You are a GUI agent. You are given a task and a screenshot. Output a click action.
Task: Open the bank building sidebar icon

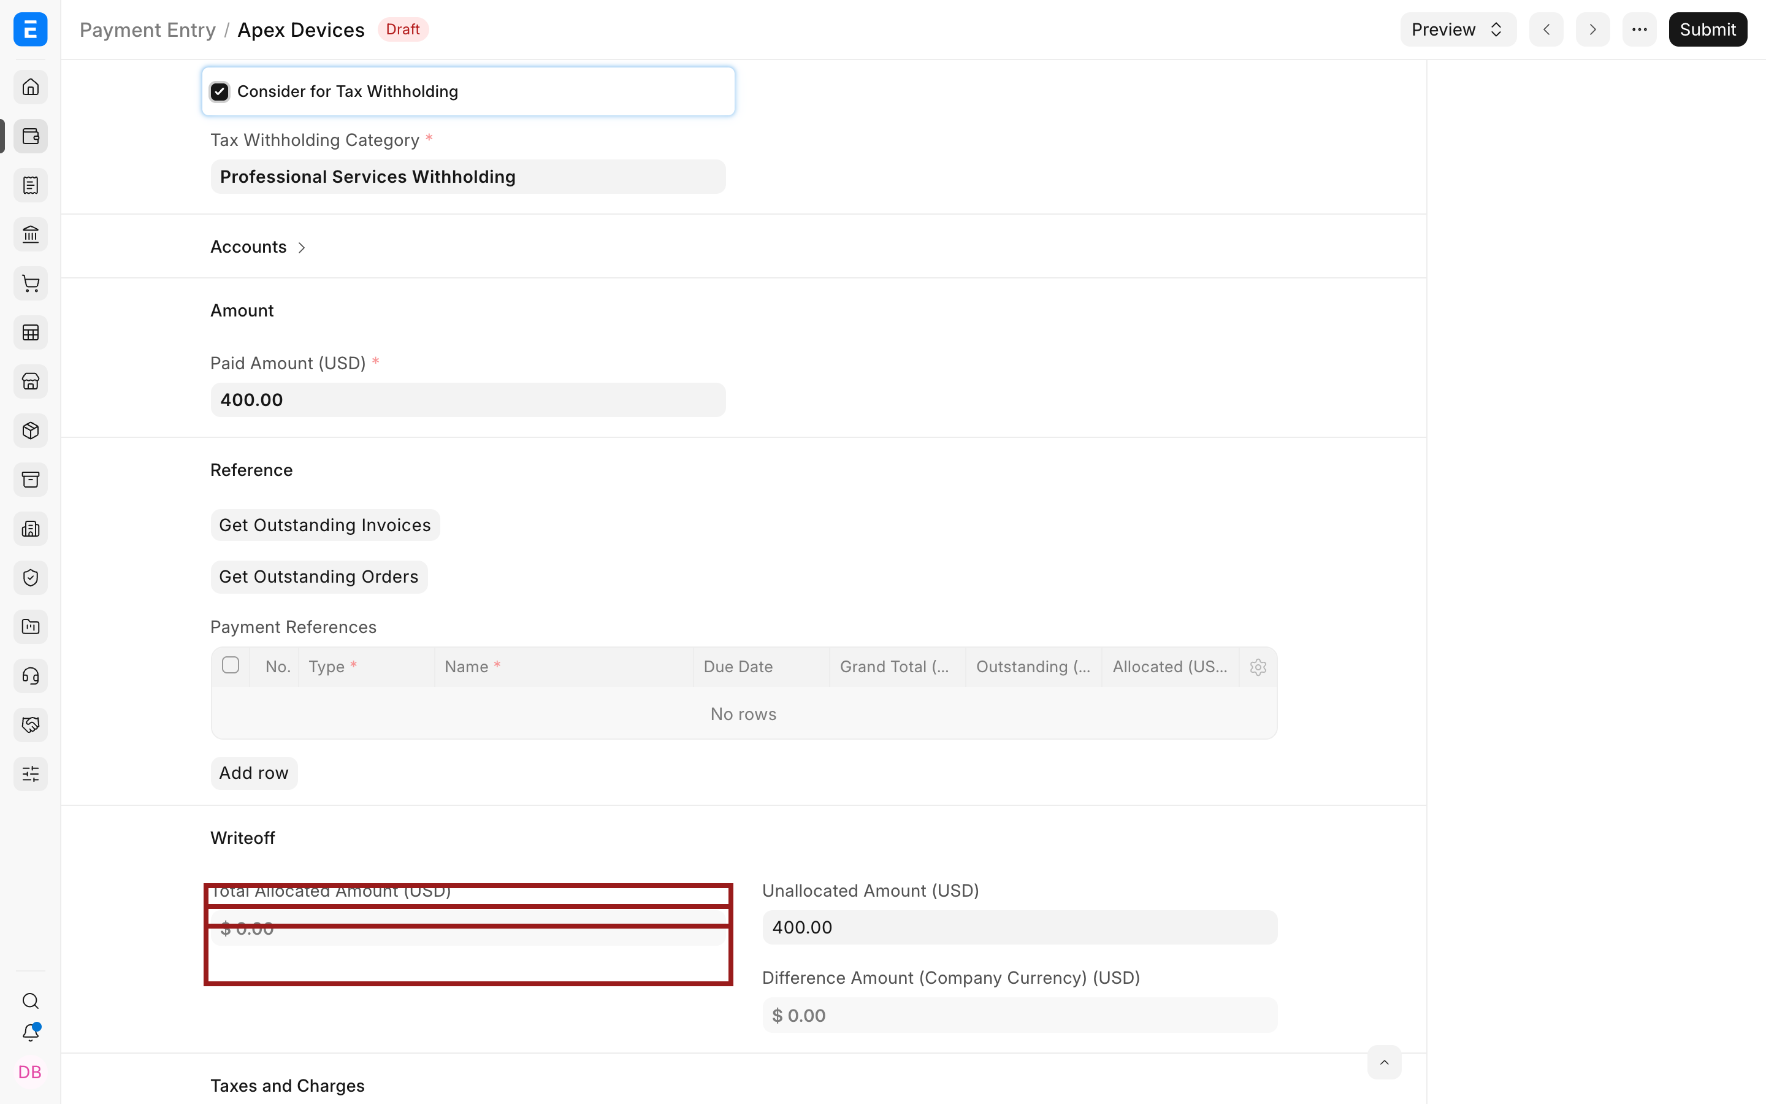point(30,234)
